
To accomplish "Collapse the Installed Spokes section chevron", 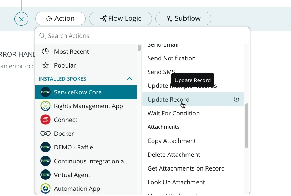I will [x=130, y=79].
